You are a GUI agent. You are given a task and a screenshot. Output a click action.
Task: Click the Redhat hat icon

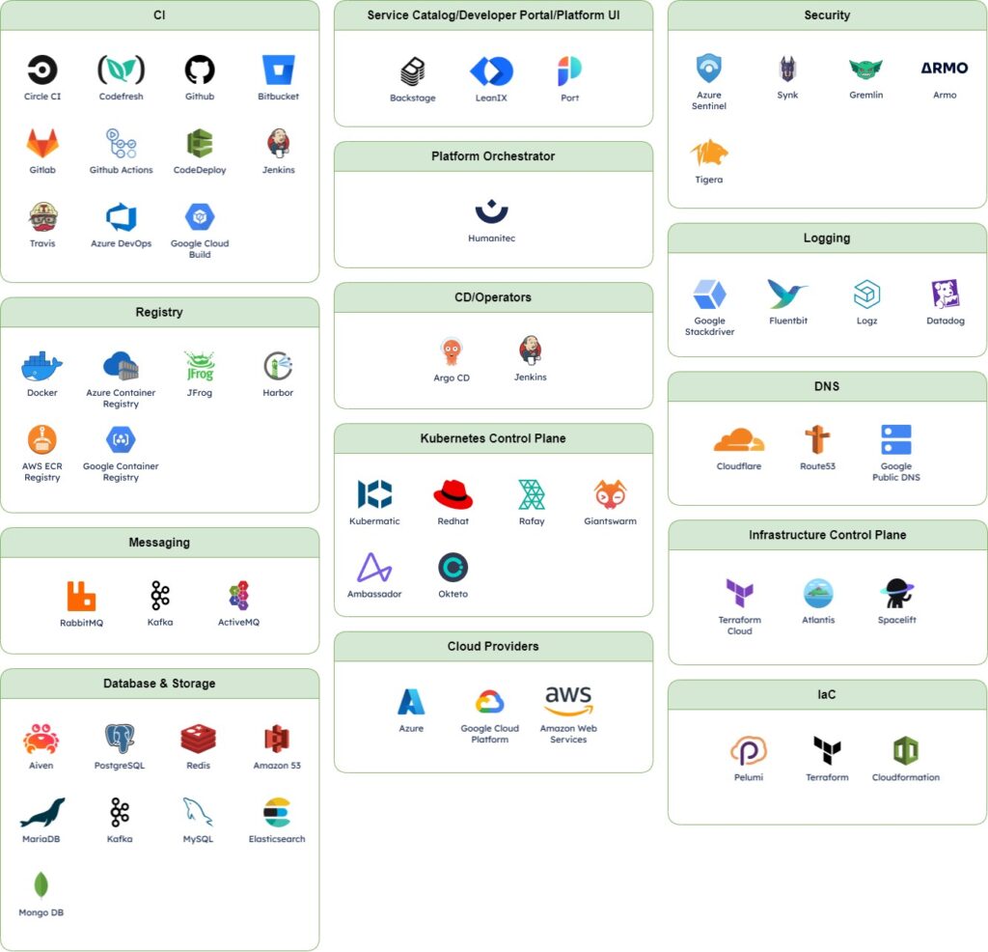click(x=453, y=495)
